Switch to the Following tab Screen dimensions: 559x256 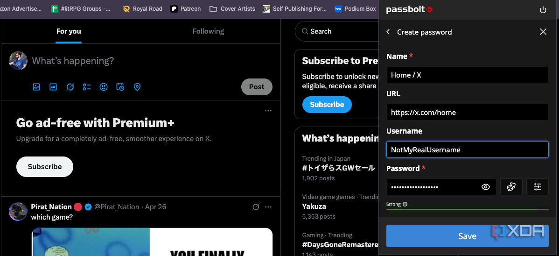208,31
